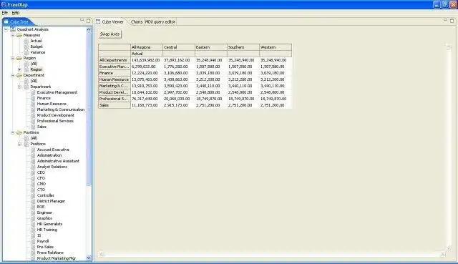Click the All Departments row header

(x=114, y=60)
